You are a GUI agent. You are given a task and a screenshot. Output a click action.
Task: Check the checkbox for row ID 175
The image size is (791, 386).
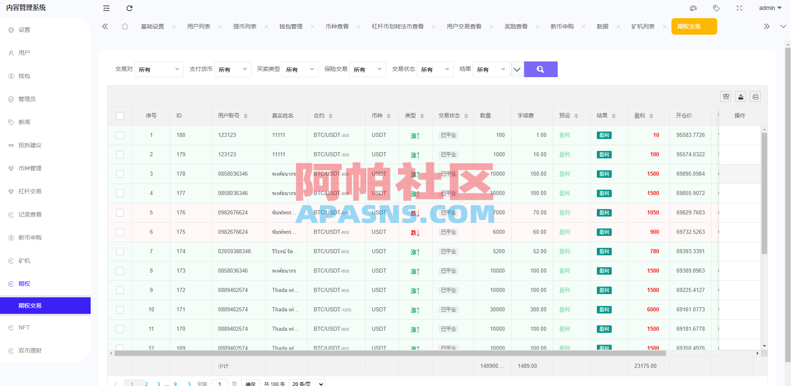pyautogui.click(x=120, y=232)
